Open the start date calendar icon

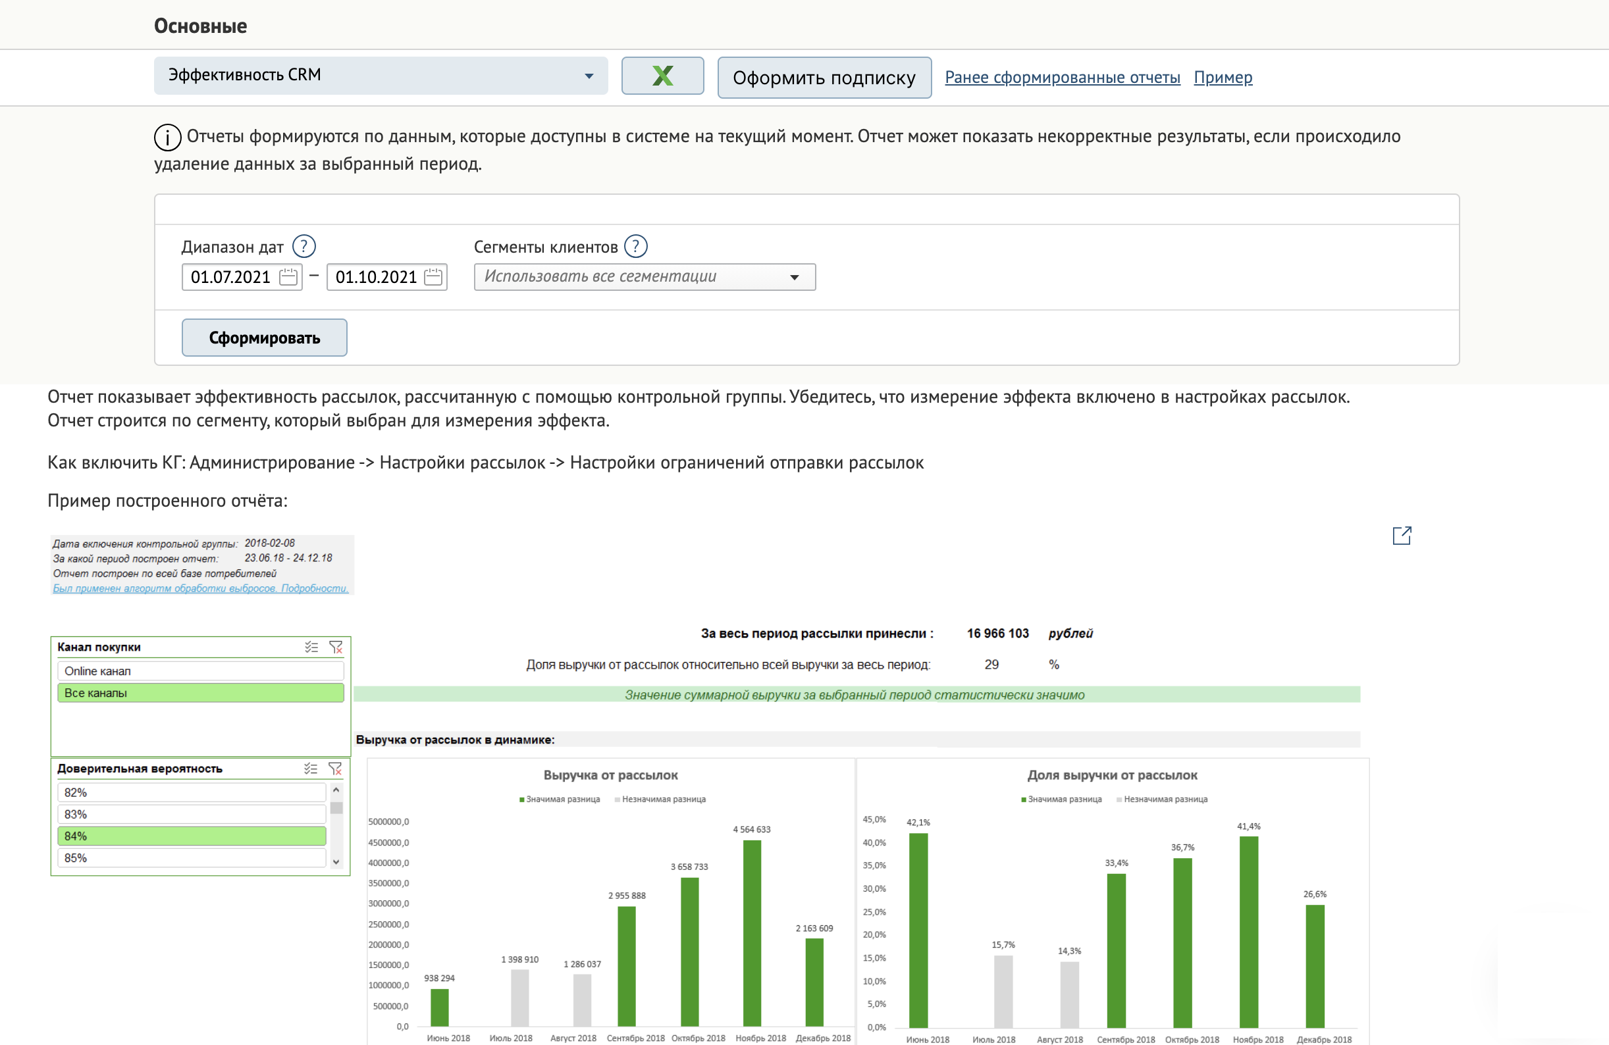[x=288, y=277]
